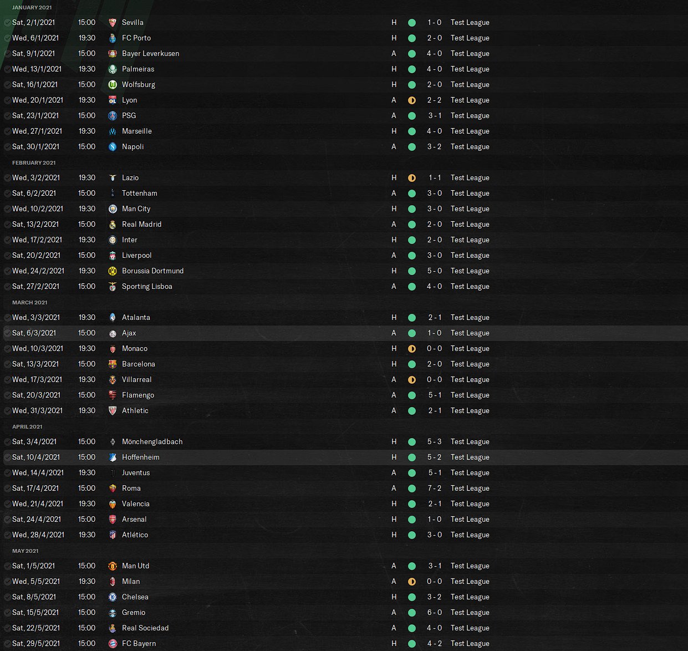Click the Inter club badge
688x651 pixels.
tap(113, 240)
